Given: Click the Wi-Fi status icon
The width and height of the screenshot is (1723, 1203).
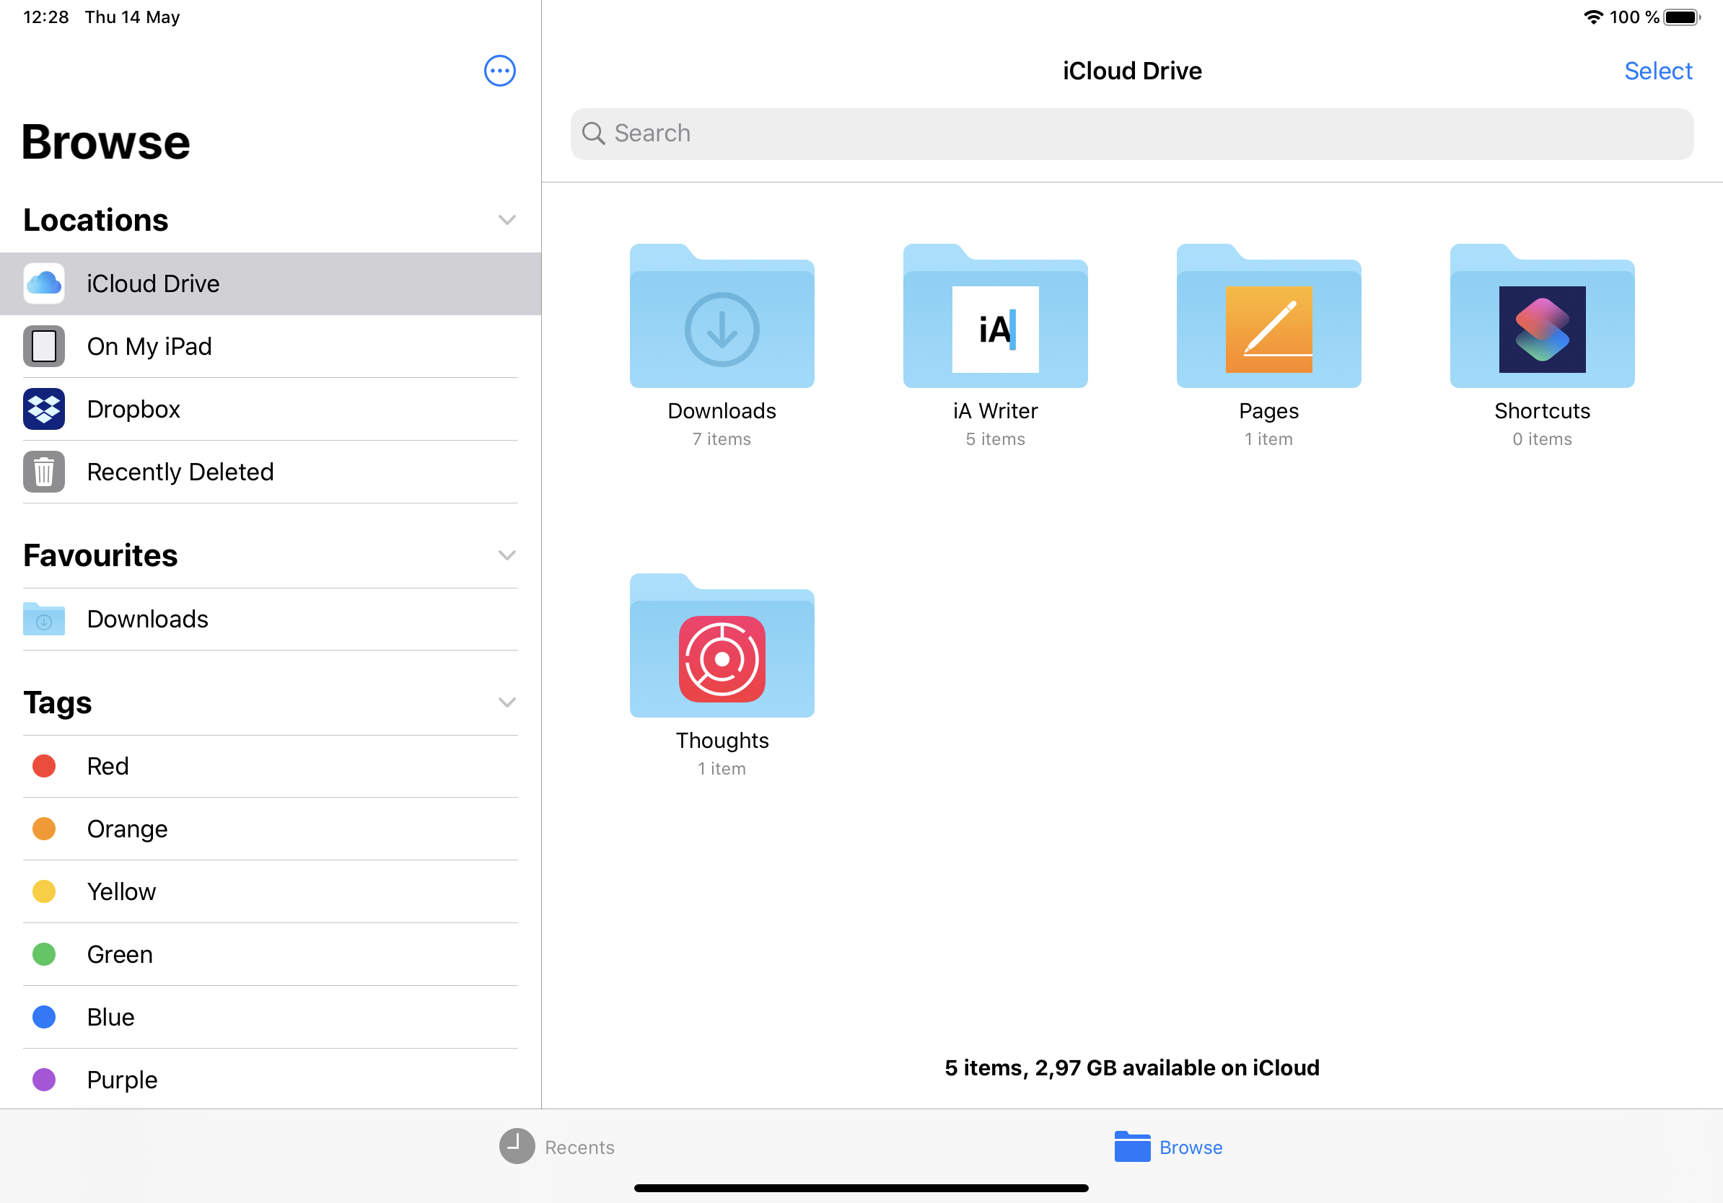Looking at the screenshot, I should click(x=1593, y=17).
